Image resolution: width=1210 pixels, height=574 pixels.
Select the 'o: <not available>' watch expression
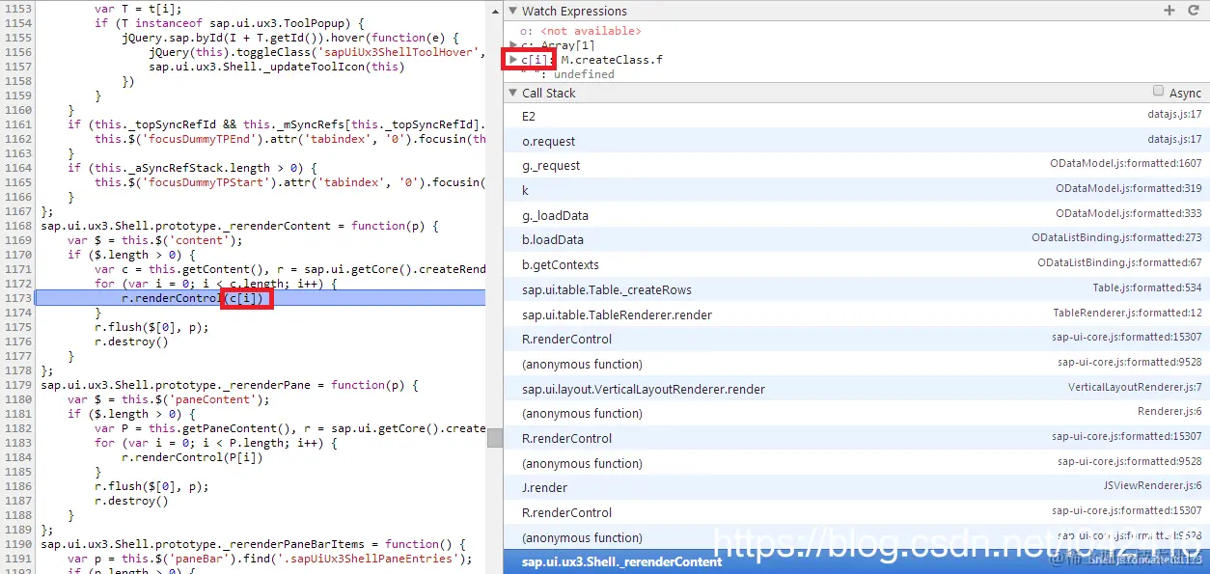(580, 31)
